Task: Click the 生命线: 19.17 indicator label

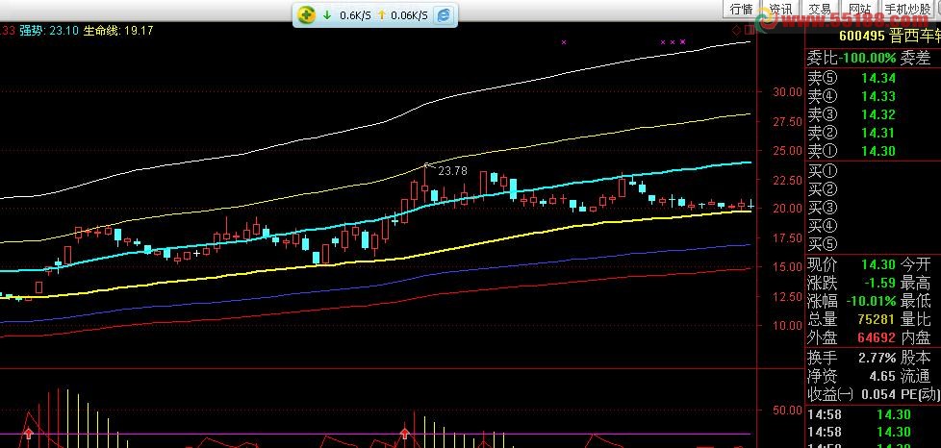Action: 118,31
